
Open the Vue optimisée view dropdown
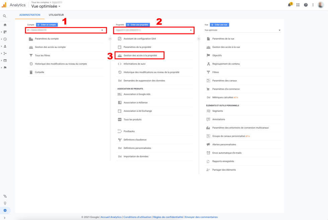243,30
